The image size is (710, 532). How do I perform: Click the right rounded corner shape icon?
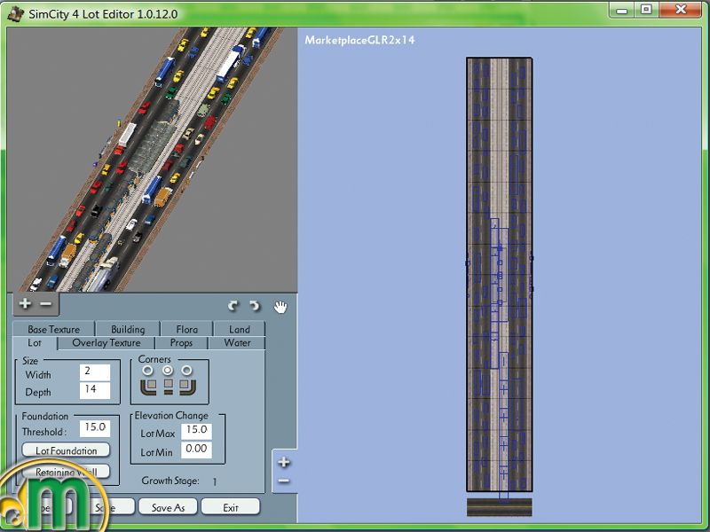coord(187,387)
